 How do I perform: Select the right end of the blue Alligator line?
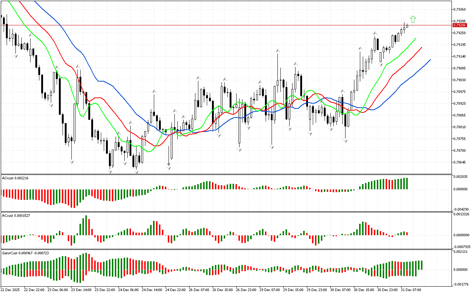point(430,60)
